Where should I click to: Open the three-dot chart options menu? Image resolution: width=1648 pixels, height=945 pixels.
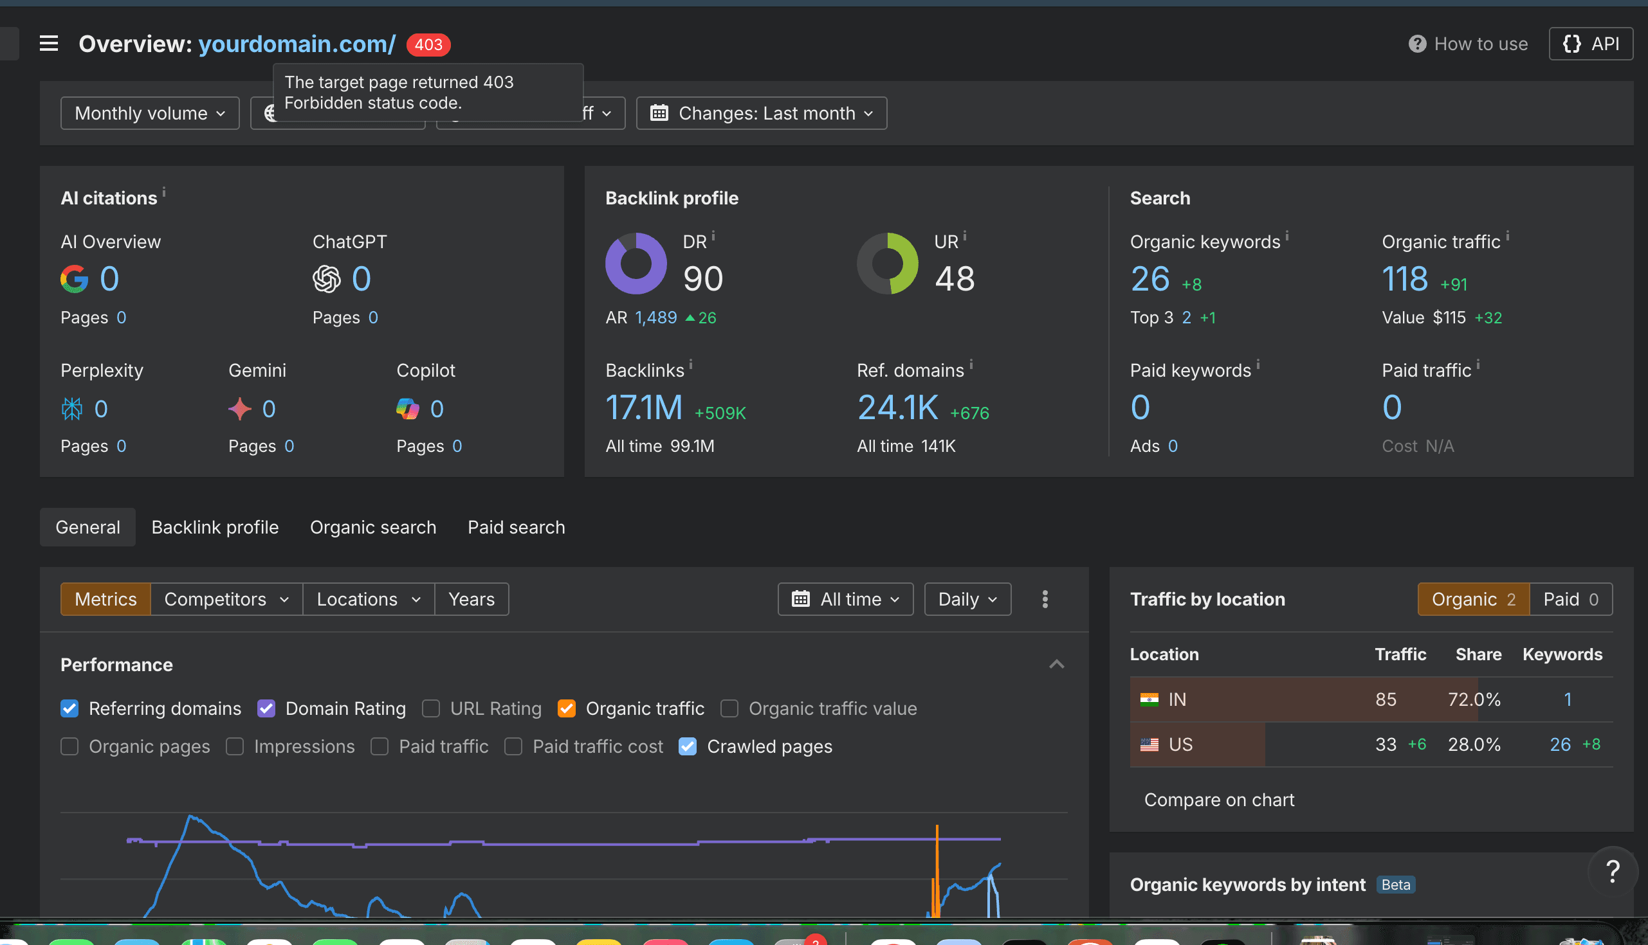1045,599
